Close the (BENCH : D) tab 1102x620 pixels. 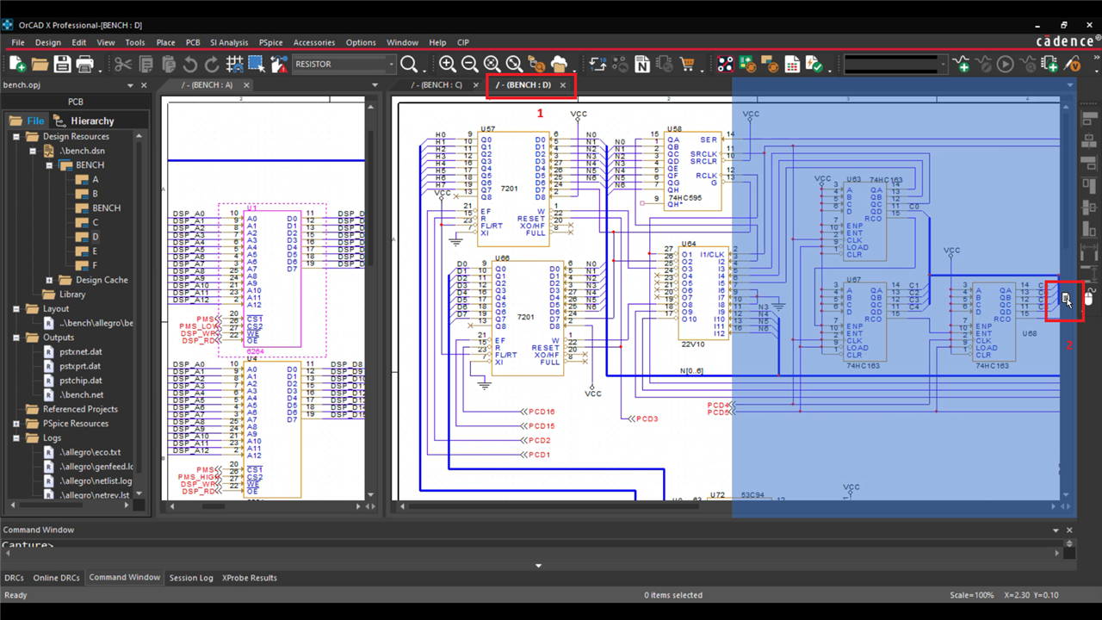(563, 85)
